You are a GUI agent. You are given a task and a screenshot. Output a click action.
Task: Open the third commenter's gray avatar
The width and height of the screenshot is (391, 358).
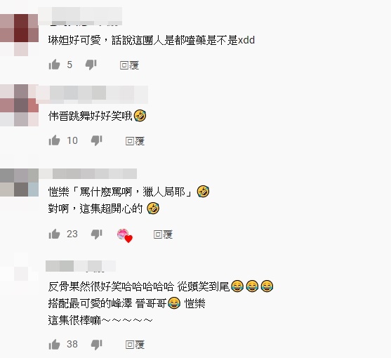pos(19,183)
